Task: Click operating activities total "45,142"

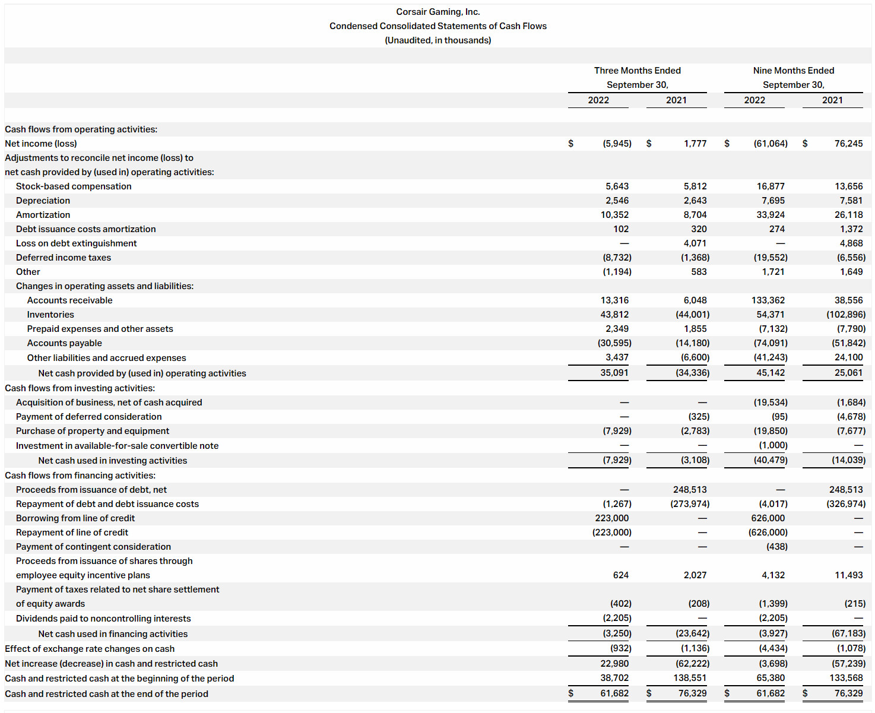Action: [771, 373]
